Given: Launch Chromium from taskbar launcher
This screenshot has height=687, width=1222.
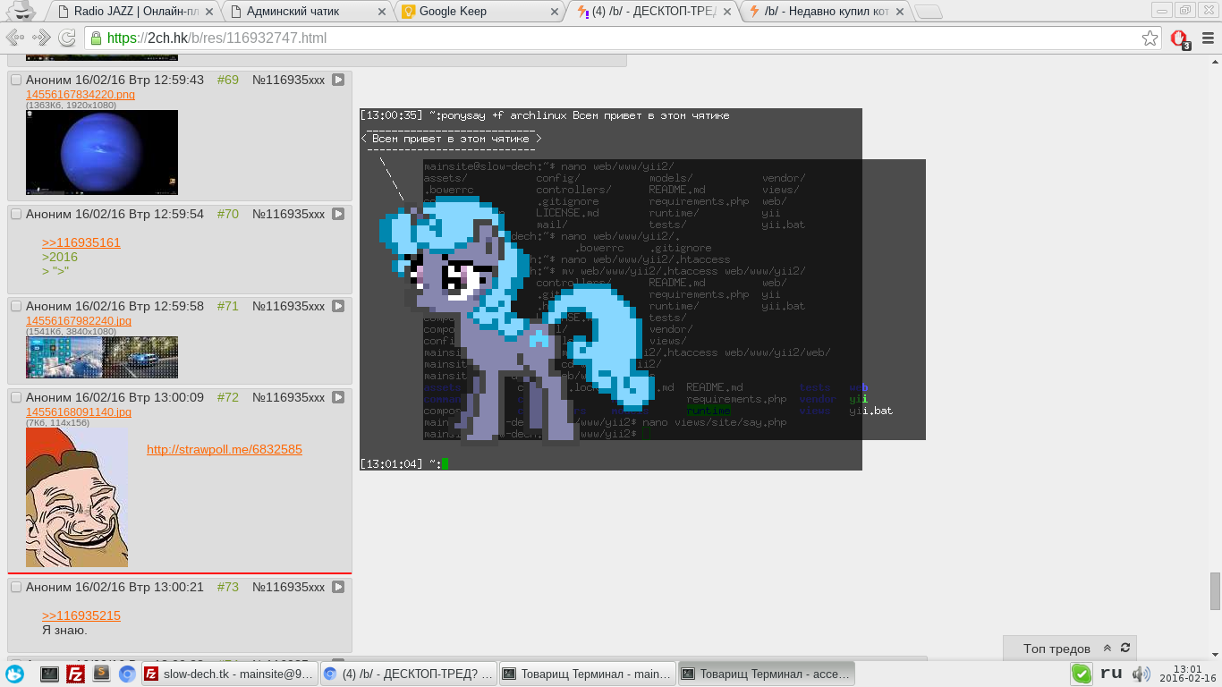Looking at the screenshot, I should 127,674.
